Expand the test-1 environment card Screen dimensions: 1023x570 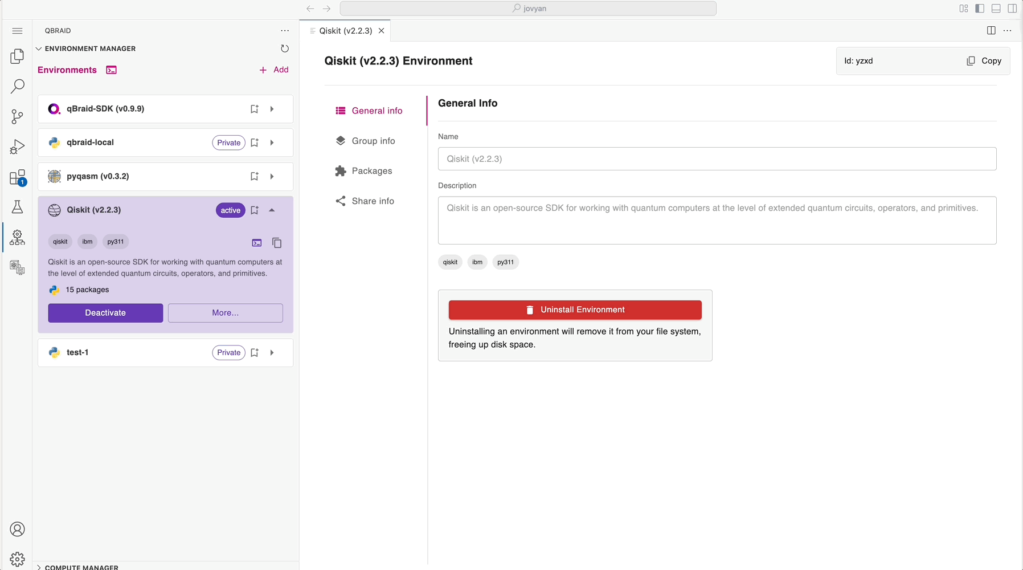(x=272, y=353)
